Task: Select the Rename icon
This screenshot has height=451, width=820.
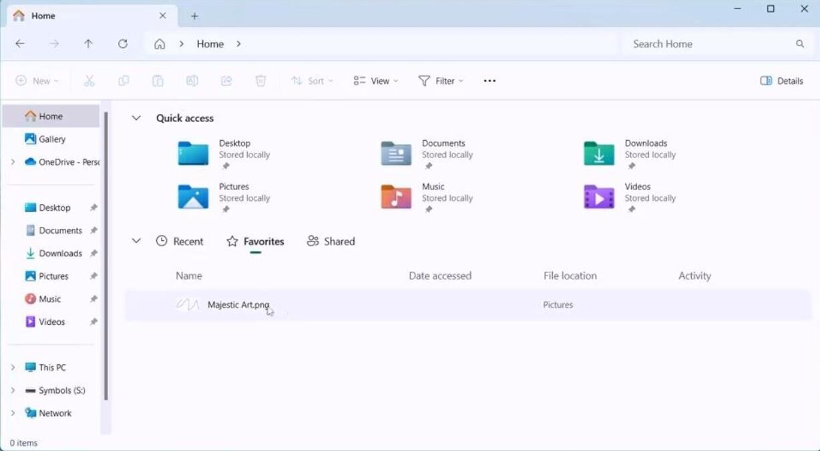Action: pos(192,80)
